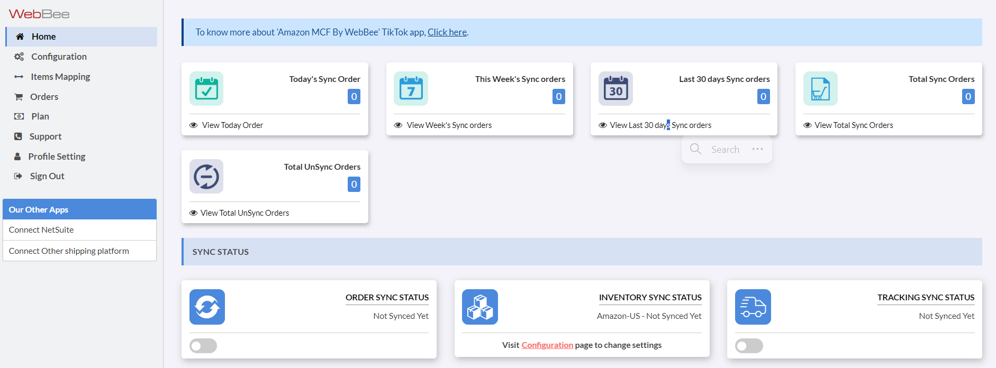Click Sign Out in the sidebar
This screenshot has height=368, width=996.
(47, 176)
